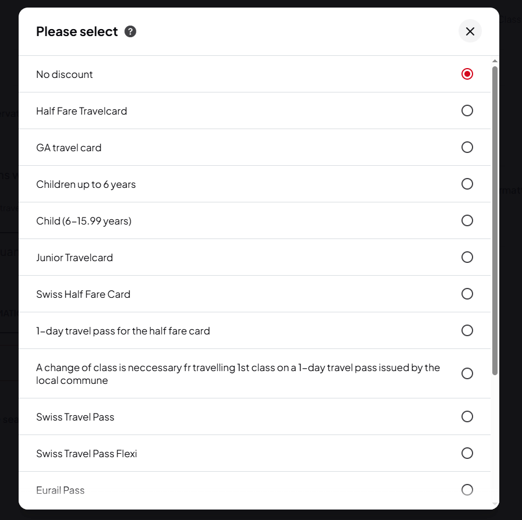The height and width of the screenshot is (520, 522).
Task: Select Swiss Travel Pass Flexi radio button
Action: (467, 453)
